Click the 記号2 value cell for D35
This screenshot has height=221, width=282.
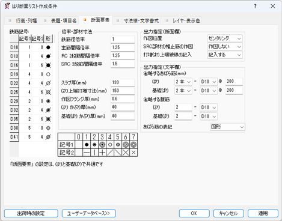(37, 119)
